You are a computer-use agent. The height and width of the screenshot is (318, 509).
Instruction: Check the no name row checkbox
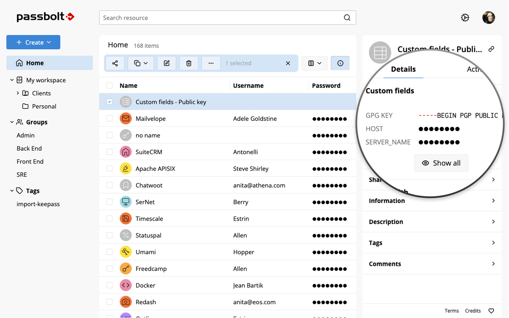point(109,135)
